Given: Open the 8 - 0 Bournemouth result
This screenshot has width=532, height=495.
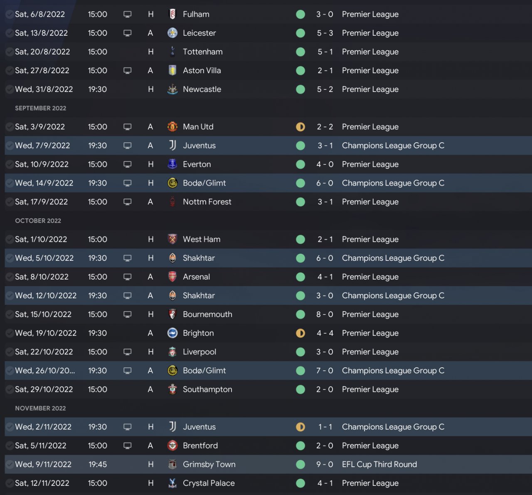Looking at the screenshot, I should coord(325,314).
